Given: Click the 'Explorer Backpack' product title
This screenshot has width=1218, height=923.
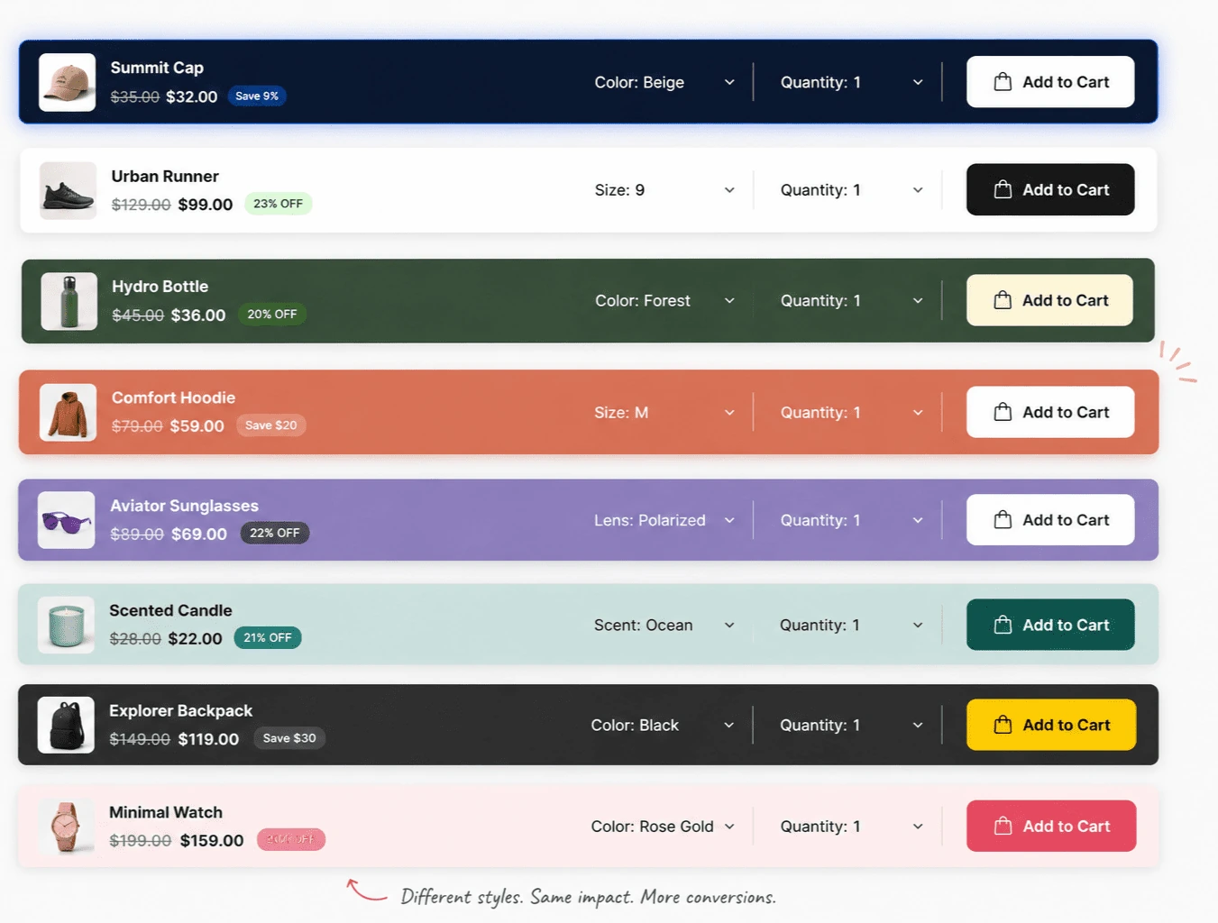Looking at the screenshot, I should click(x=180, y=710).
